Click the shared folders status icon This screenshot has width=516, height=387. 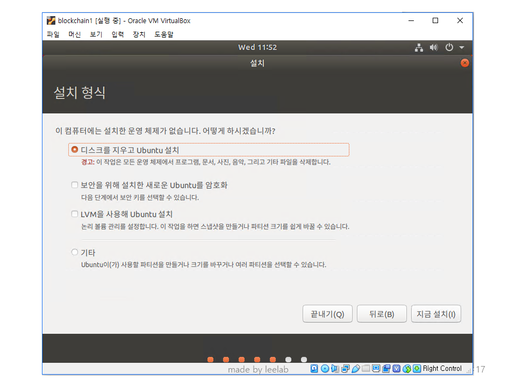tap(365, 369)
